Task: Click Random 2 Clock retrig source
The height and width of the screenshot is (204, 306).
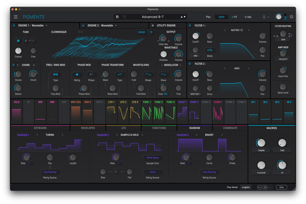Action: click(153, 172)
